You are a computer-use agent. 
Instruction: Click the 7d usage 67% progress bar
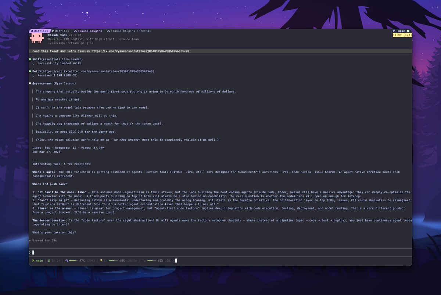[152, 260]
